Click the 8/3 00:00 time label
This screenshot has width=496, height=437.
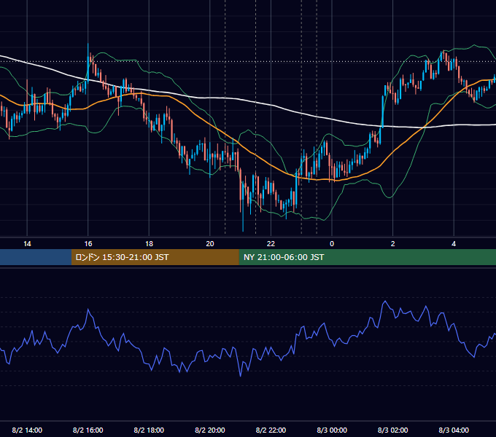332,430
